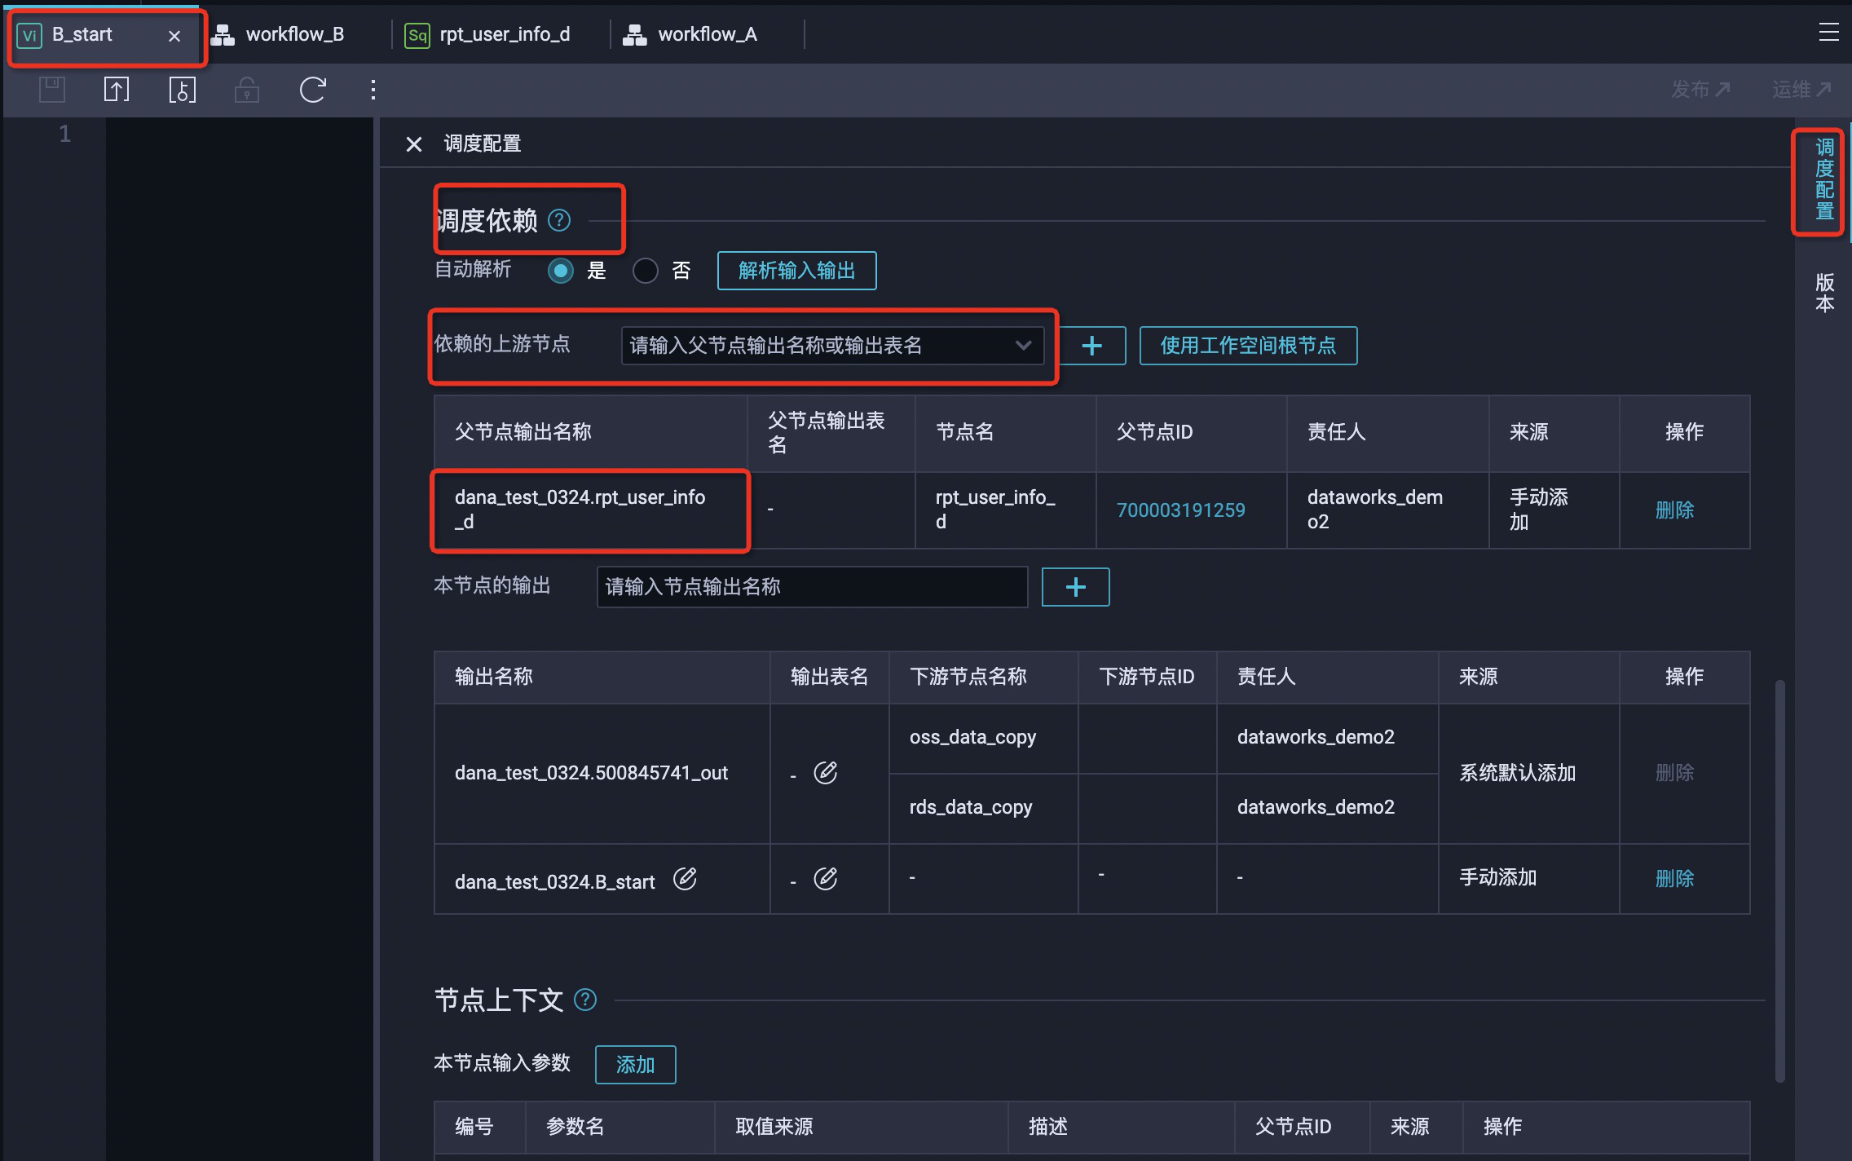Click the 添加 button for 本节点输入参数
The image size is (1852, 1161).
635,1064
